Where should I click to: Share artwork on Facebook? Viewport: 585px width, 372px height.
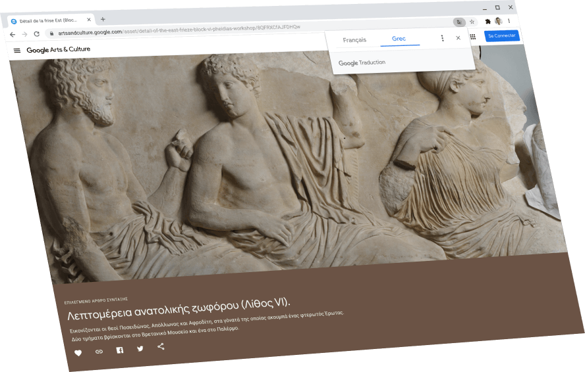coord(120,350)
